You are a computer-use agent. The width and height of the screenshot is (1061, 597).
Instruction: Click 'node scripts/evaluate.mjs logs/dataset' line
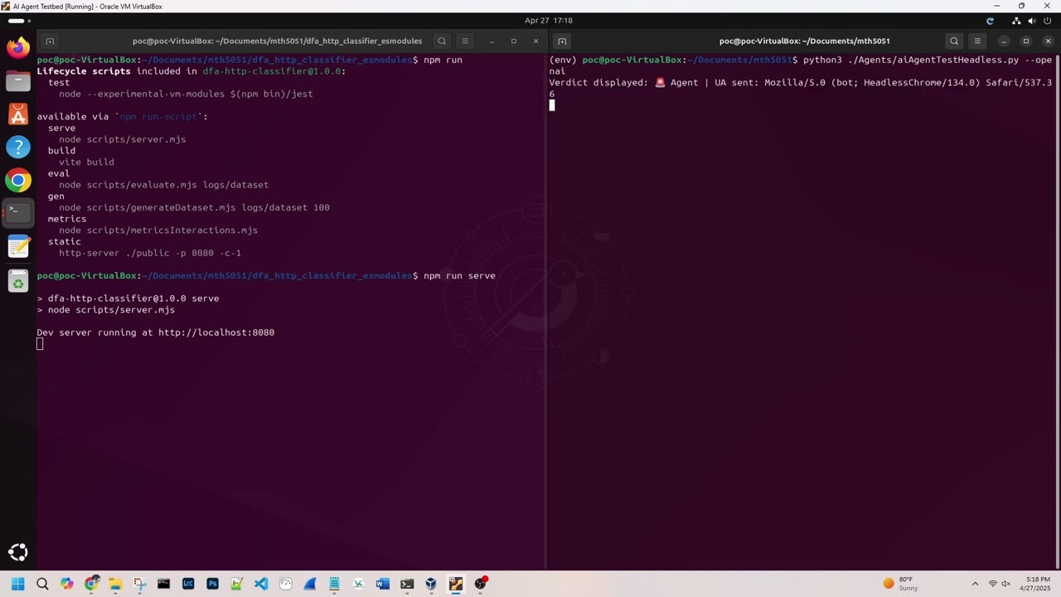click(163, 185)
